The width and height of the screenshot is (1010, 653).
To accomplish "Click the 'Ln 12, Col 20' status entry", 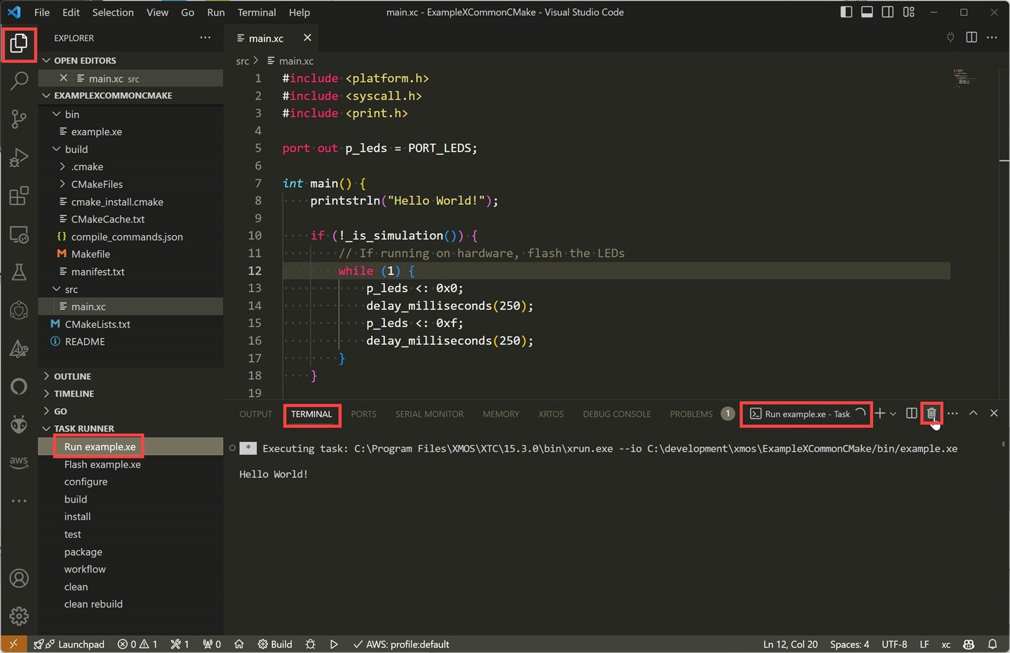I will [x=790, y=644].
